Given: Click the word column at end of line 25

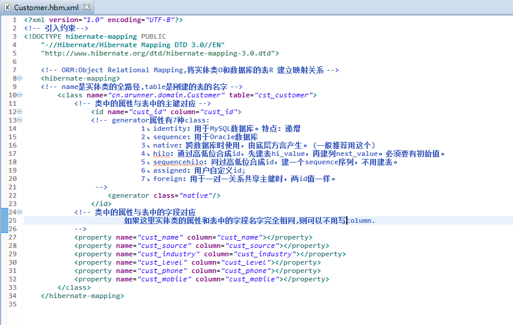Looking at the screenshot, I should pyautogui.click(x=359, y=220).
